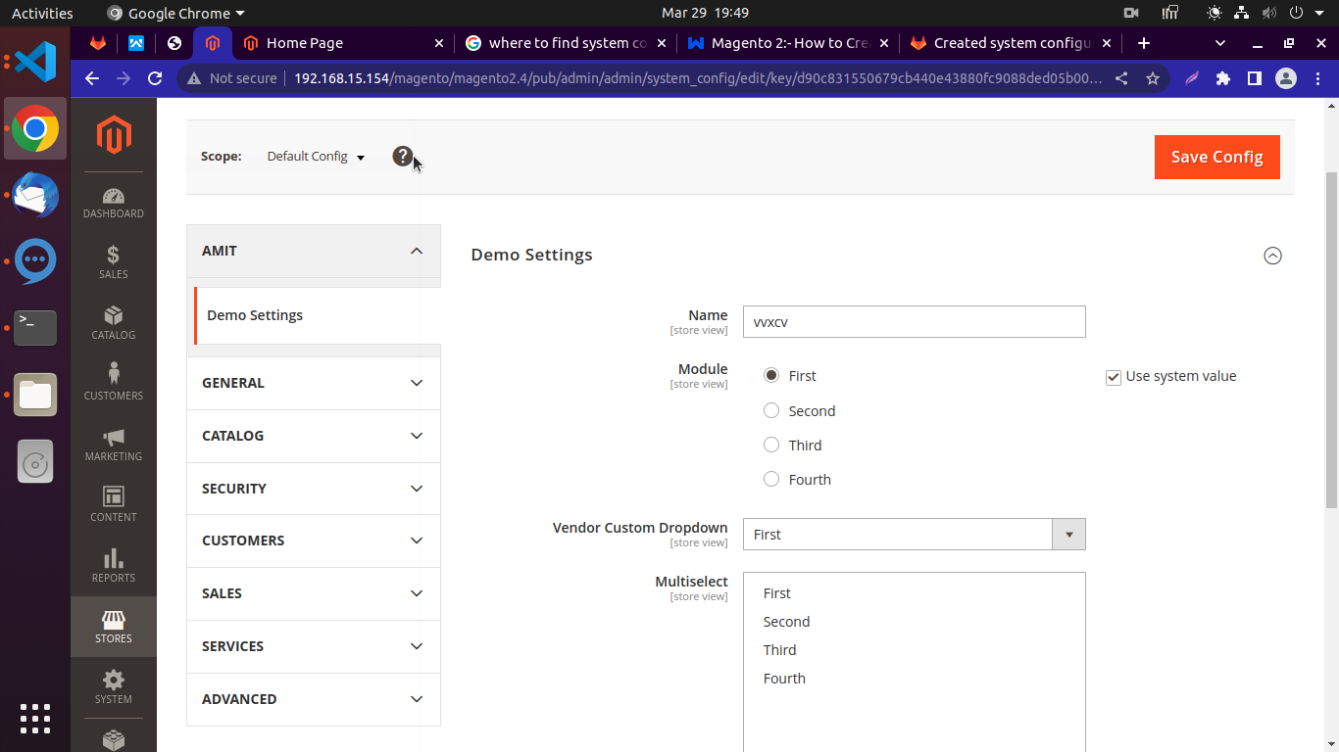Open the Sales menu icon
Viewport: 1339px width, 752px height.
tap(114, 262)
